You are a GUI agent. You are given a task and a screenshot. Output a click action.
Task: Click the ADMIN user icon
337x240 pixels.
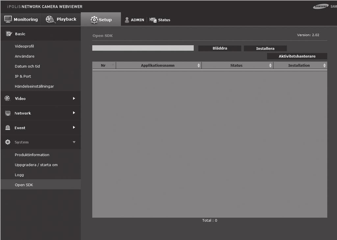pos(127,20)
